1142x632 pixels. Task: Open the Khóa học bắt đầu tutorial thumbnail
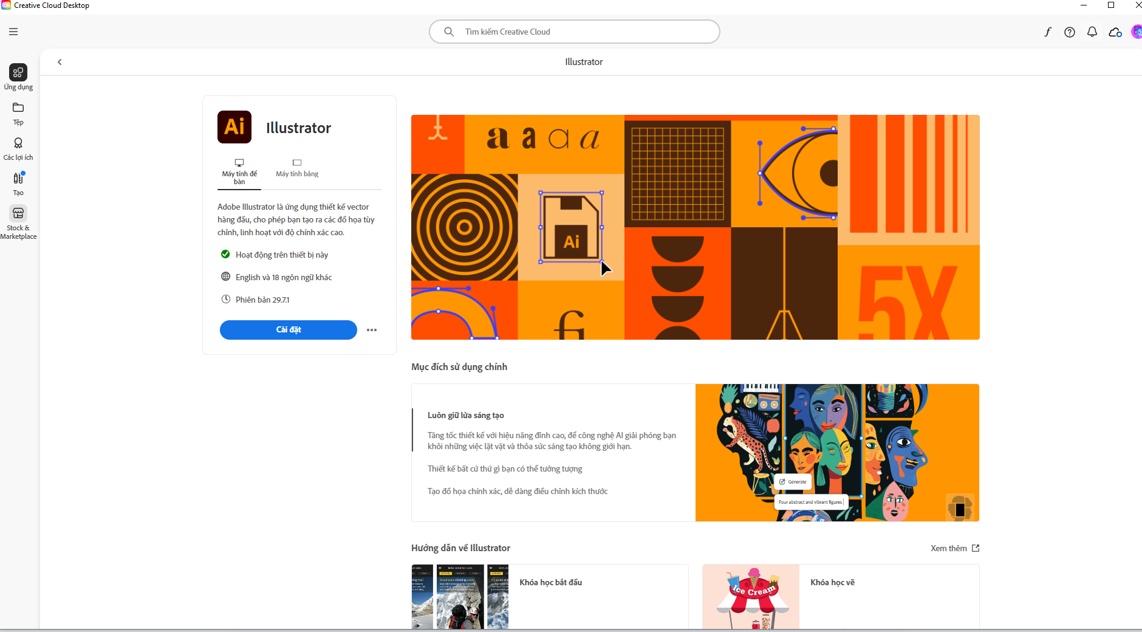click(460, 596)
